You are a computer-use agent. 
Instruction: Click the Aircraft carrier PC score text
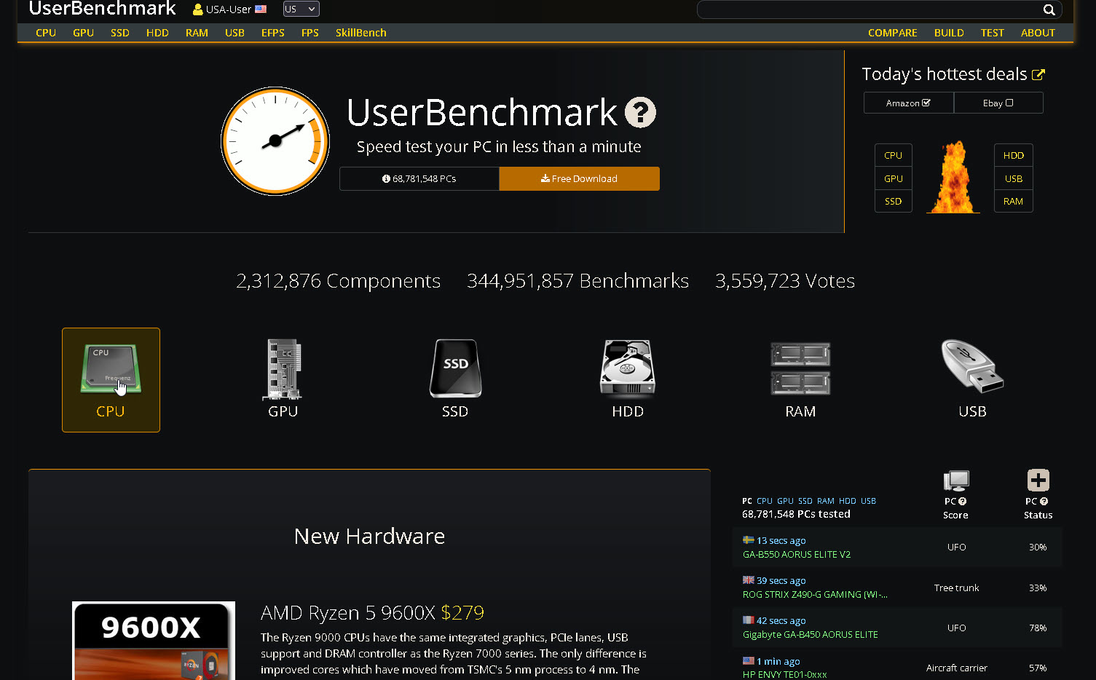pos(957,668)
